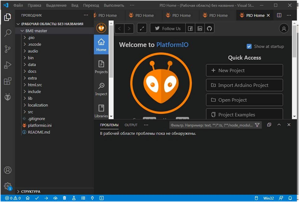This screenshot has height=202, width=299.
Task: Open the Manage gear icon
Action: [7, 186]
